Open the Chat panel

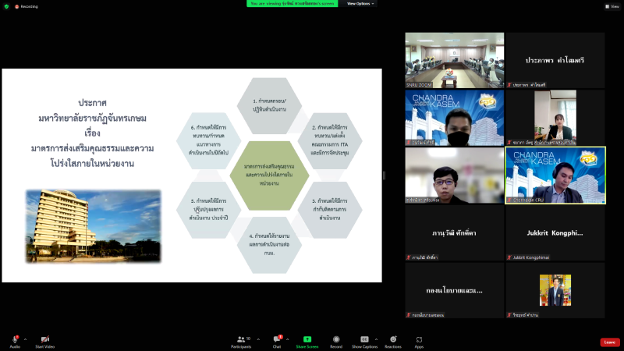coord(277,340)
